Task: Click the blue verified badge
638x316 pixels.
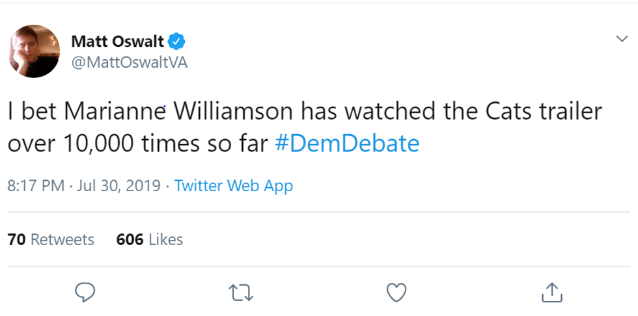Action: 177,42
